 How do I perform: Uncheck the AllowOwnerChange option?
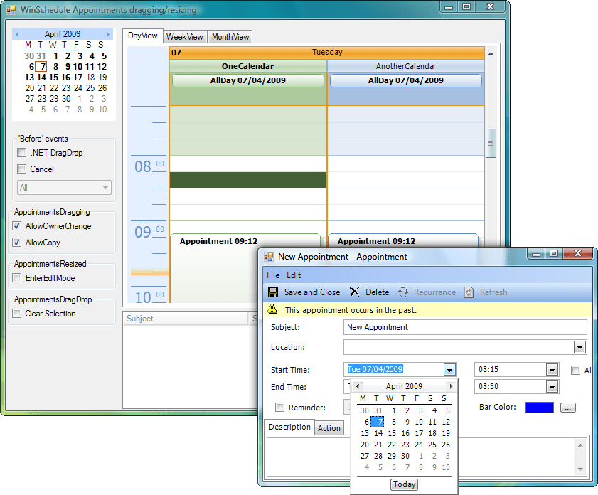click(x=16, y=226)
